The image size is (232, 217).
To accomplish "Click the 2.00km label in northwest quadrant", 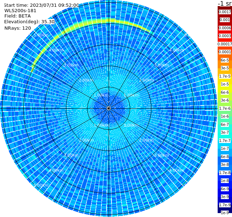I will (x=86, y=80).
